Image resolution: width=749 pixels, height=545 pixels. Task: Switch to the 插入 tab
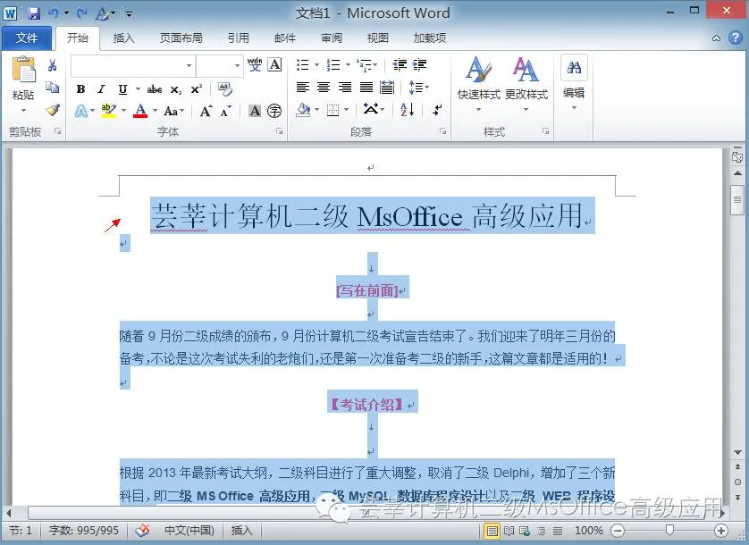123,38
